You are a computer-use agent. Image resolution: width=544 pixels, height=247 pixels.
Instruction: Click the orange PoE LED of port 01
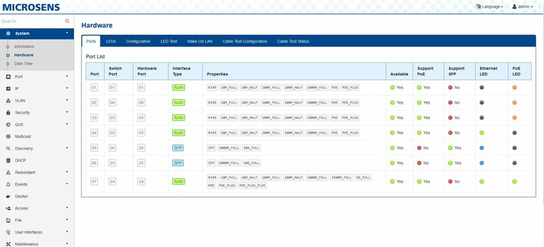(x=515, y=88)
